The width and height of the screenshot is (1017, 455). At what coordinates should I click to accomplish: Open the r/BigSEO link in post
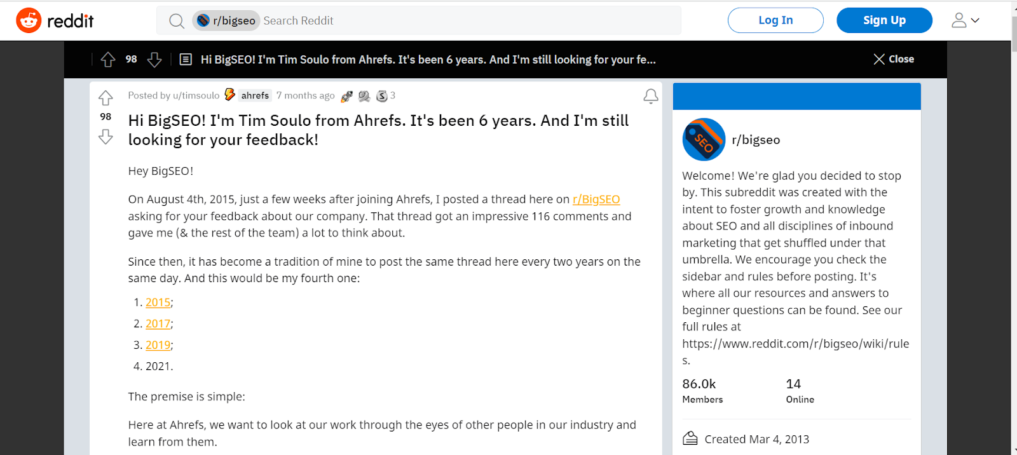[596, 200]
